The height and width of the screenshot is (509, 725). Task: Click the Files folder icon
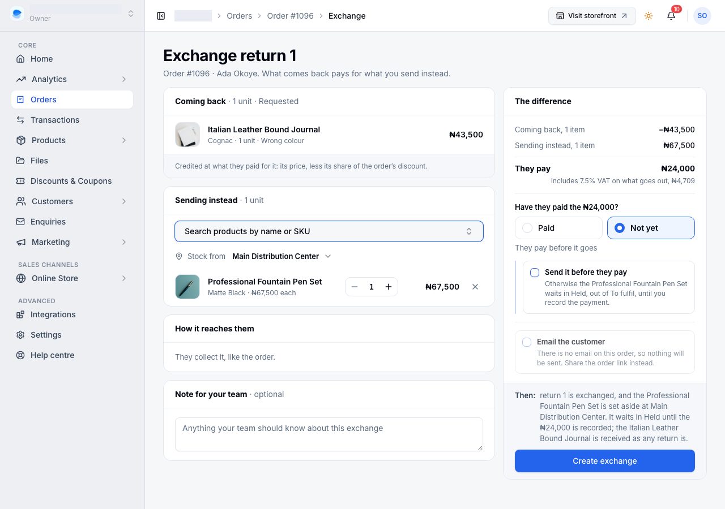click(x=21, y=161)
